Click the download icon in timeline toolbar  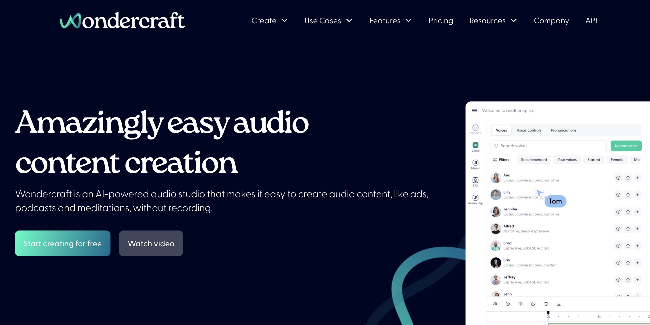coord(559,304)
